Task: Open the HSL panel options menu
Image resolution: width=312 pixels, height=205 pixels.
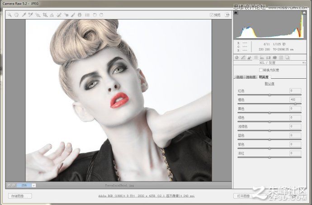Action: point(304,63)
